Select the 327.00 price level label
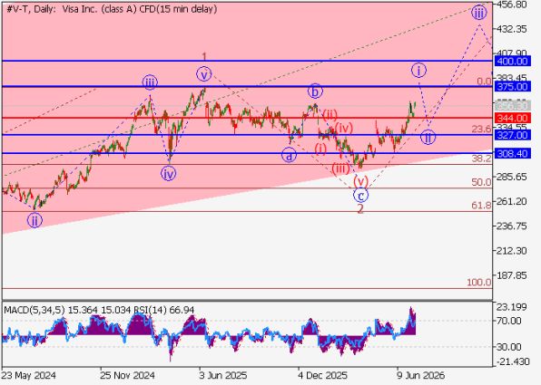The width and height of the screenshot is (541, 385). pyautogui.click(x=512, y=135)
